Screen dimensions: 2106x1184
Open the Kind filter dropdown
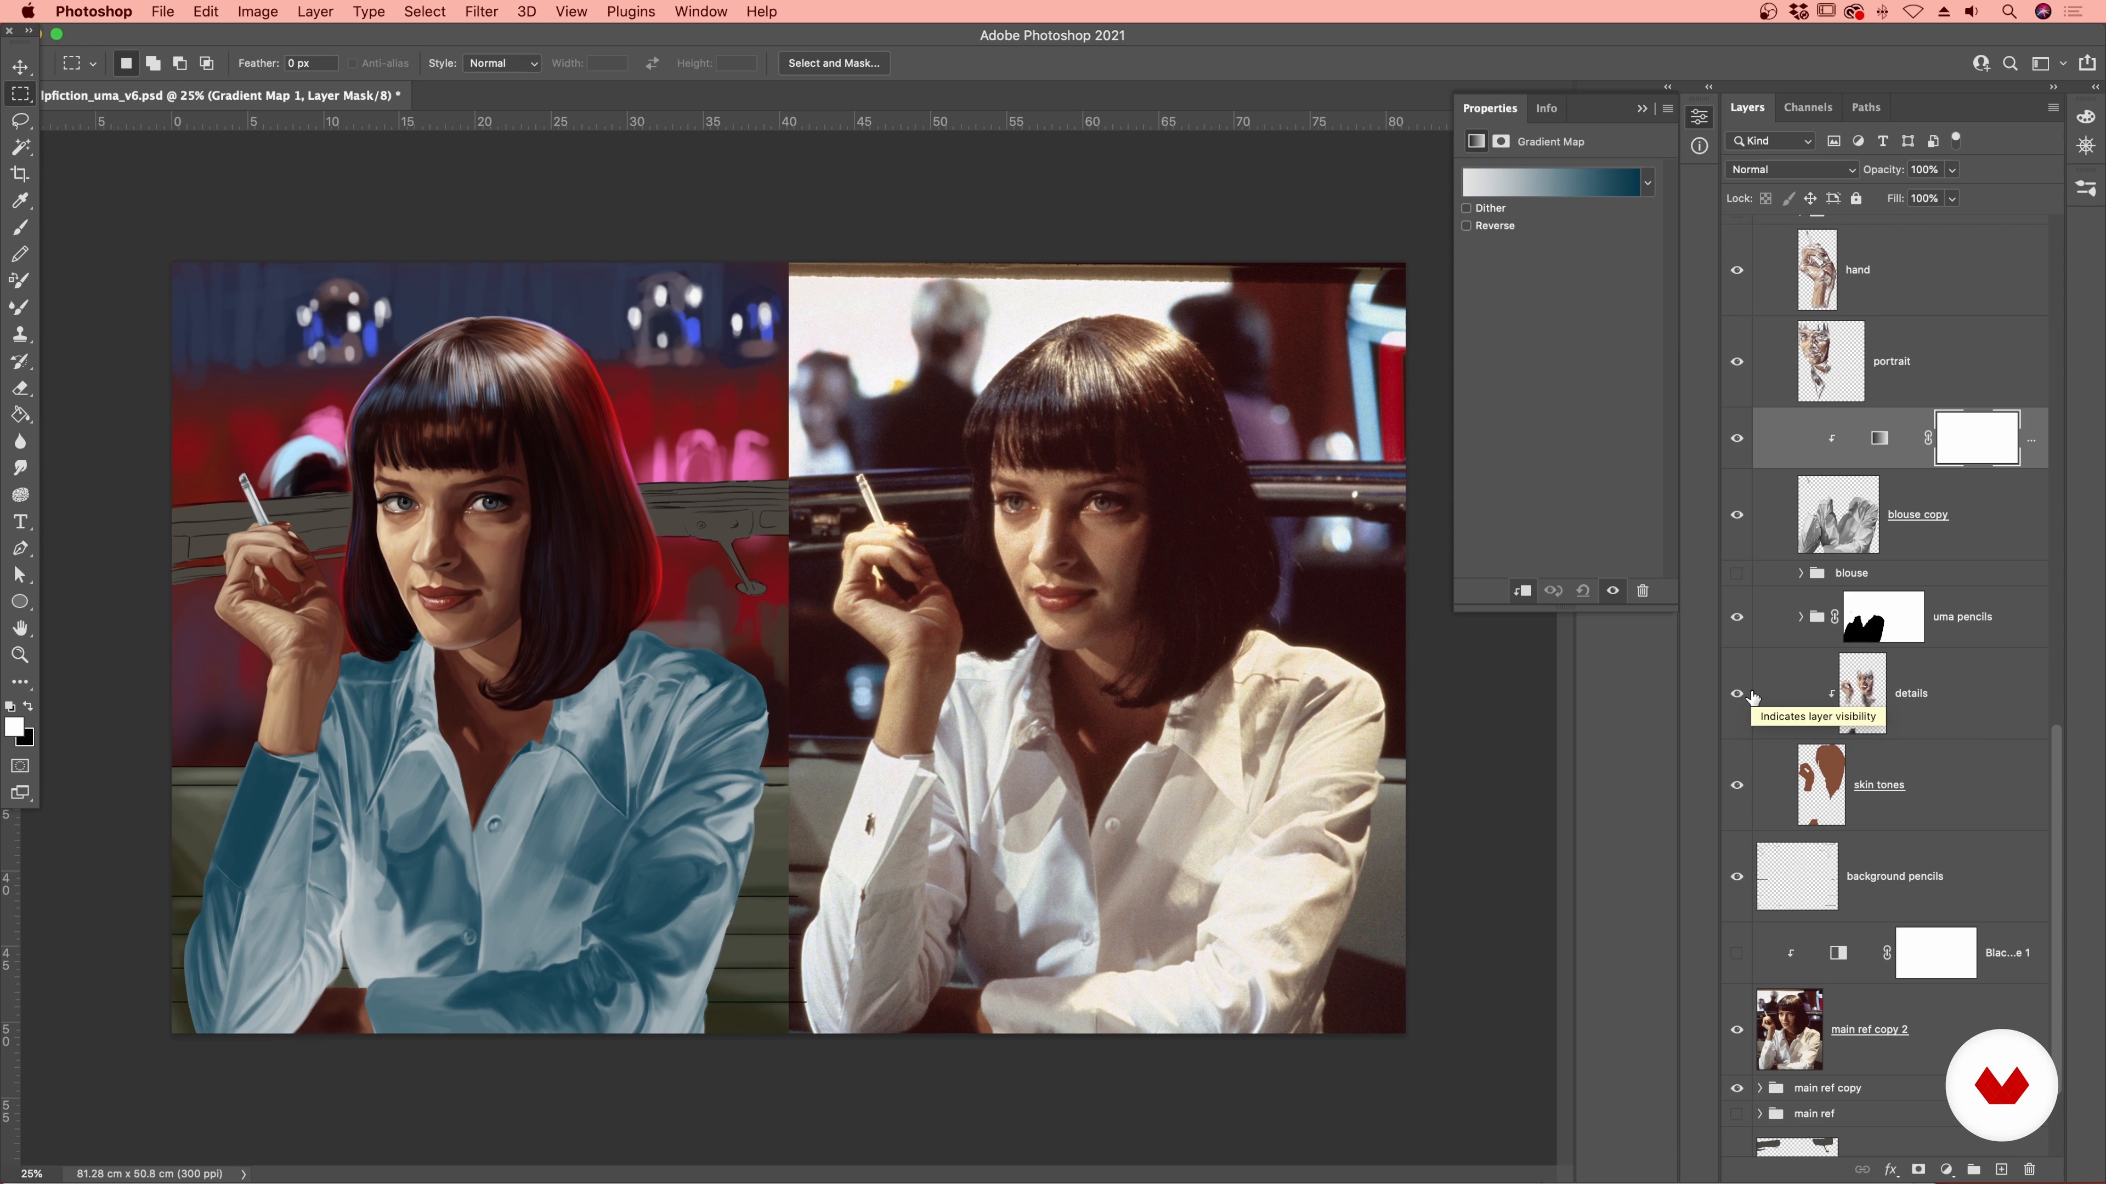click(1771, 141)
